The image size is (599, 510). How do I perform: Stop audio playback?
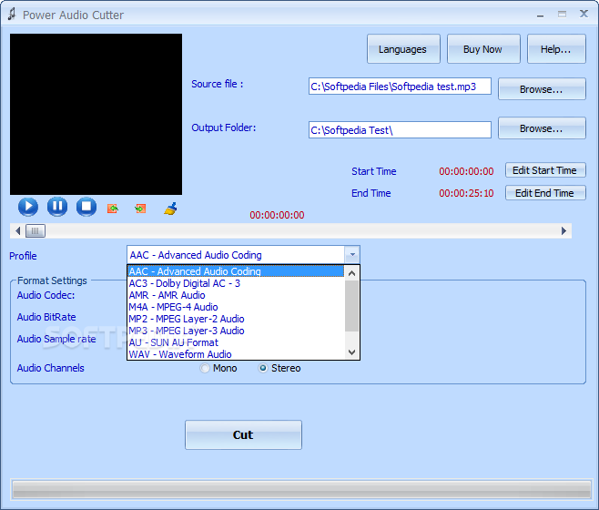(86, 207)
